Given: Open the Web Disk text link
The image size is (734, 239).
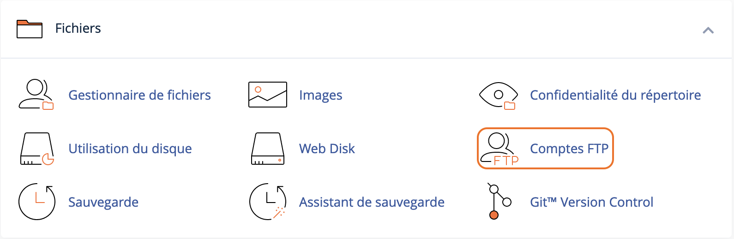Looking at the screenshot, I should coord(327,149).
